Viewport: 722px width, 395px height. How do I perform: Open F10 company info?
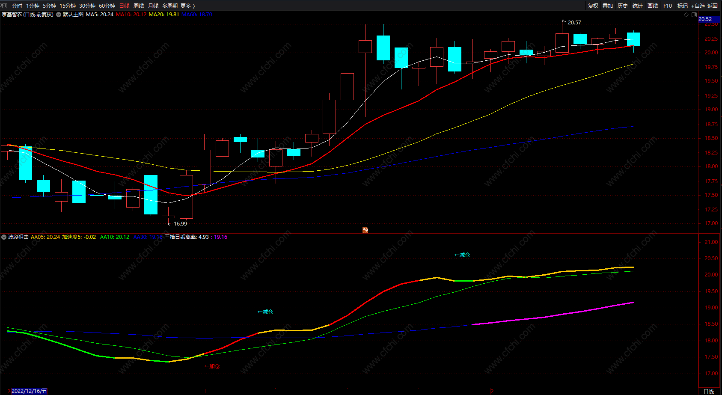[x=667, y=6]
